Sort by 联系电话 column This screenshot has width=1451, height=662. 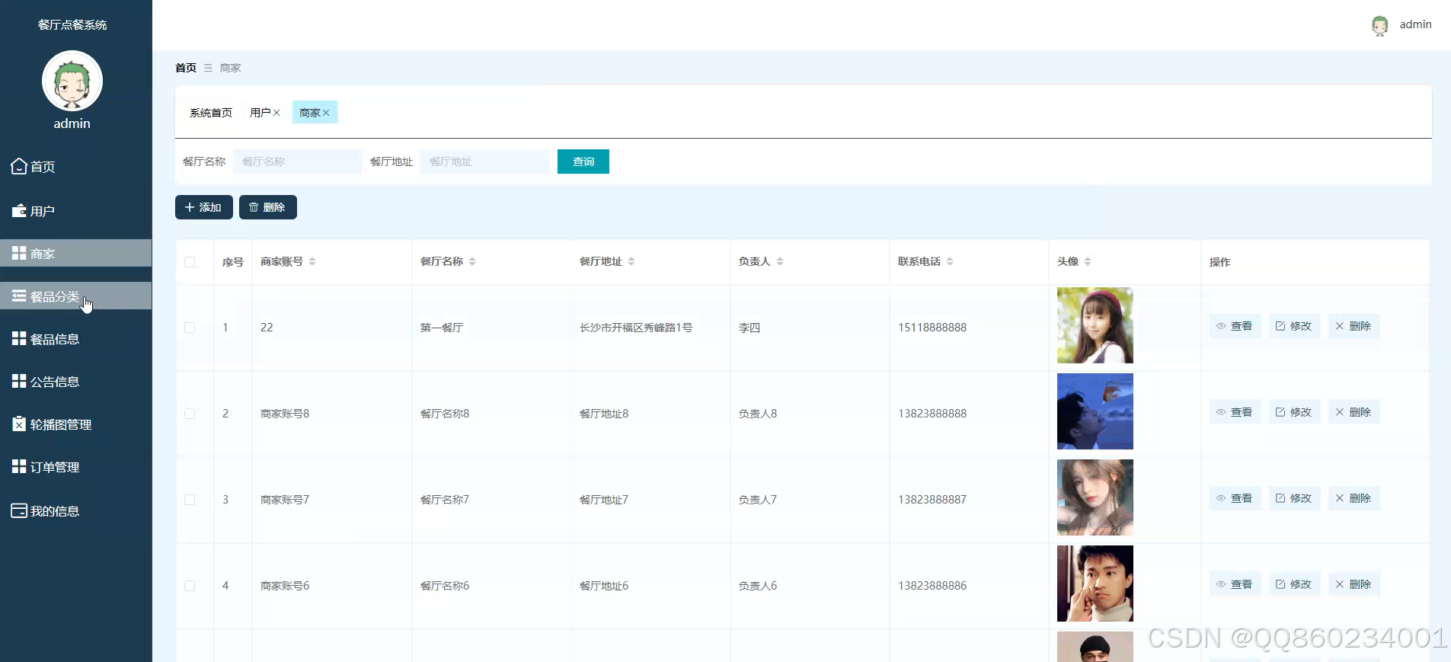point(950,261)
